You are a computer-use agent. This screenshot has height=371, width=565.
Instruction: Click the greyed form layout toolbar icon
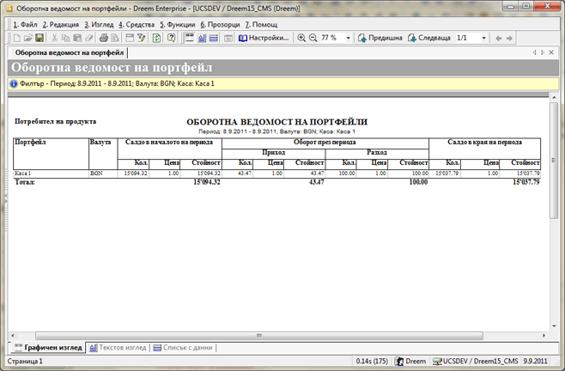coord(228,38)
